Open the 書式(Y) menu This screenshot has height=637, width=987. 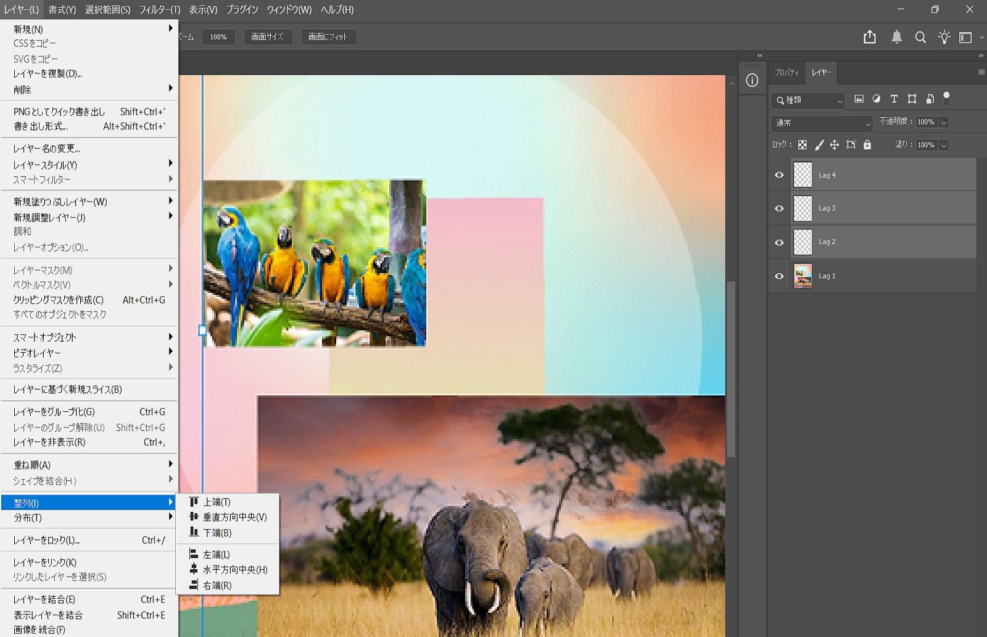tap(62, 10)
